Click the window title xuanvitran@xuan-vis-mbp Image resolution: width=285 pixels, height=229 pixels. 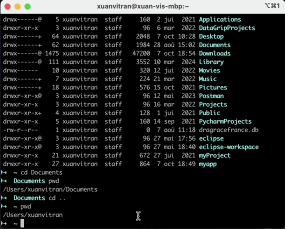pyautogui.click(x=143, y=6)
